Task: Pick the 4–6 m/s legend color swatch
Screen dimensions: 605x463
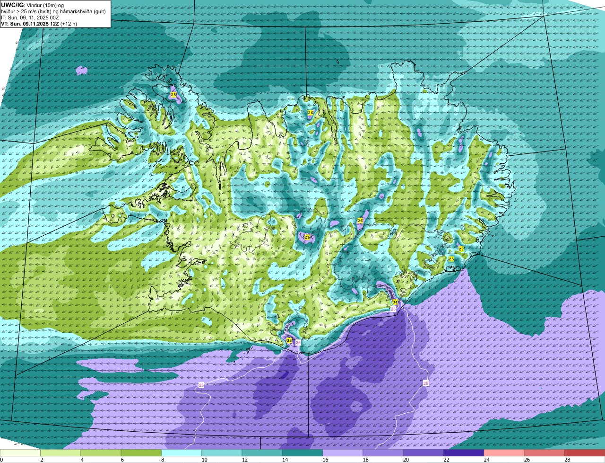Action: (101, 453)
